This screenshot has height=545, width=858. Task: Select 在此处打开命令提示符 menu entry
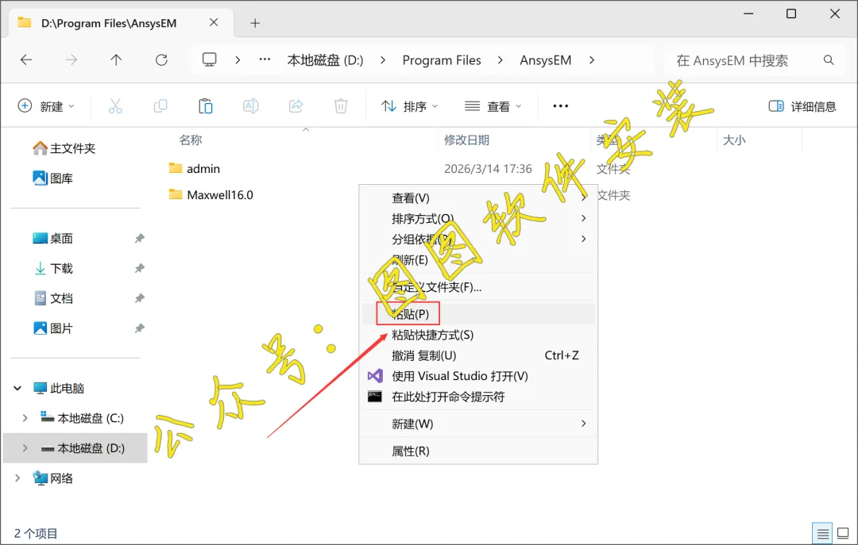[x=478, y=397]
